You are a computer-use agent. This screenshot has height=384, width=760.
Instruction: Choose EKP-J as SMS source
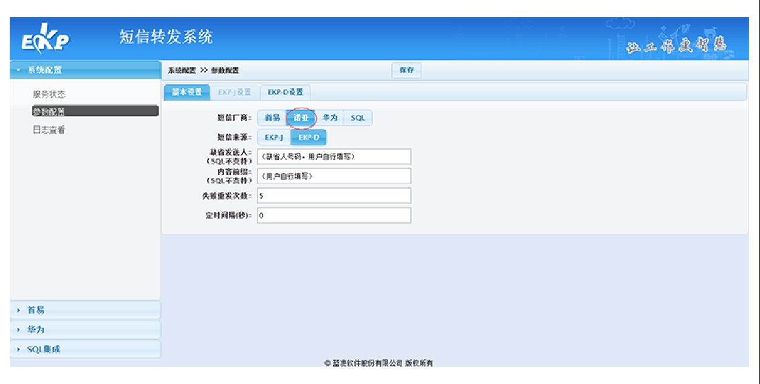pyautogui.click(x=274, y=137)
